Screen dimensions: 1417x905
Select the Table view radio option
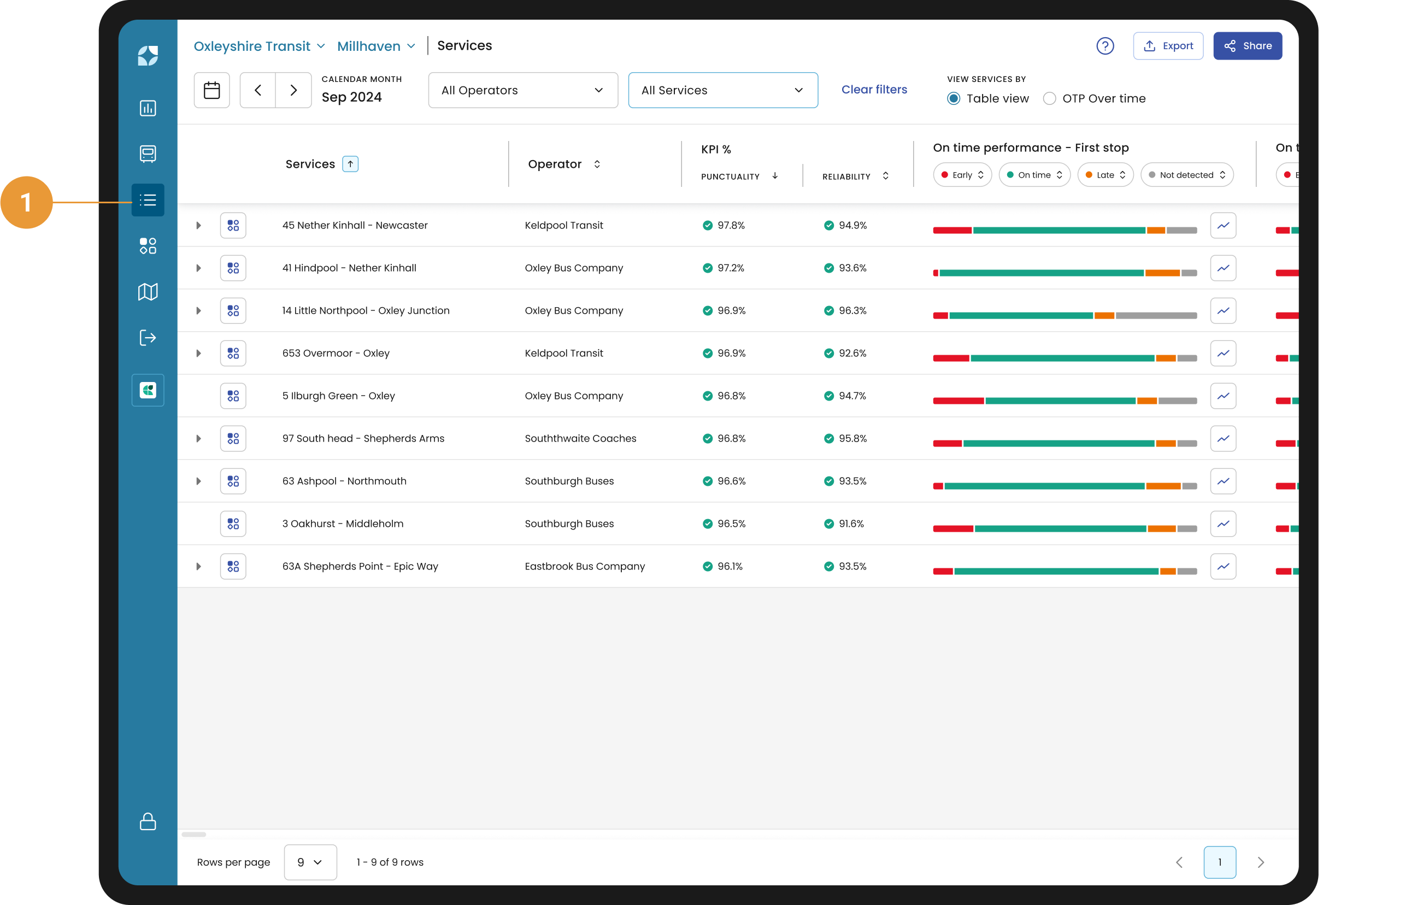[953, 99]
